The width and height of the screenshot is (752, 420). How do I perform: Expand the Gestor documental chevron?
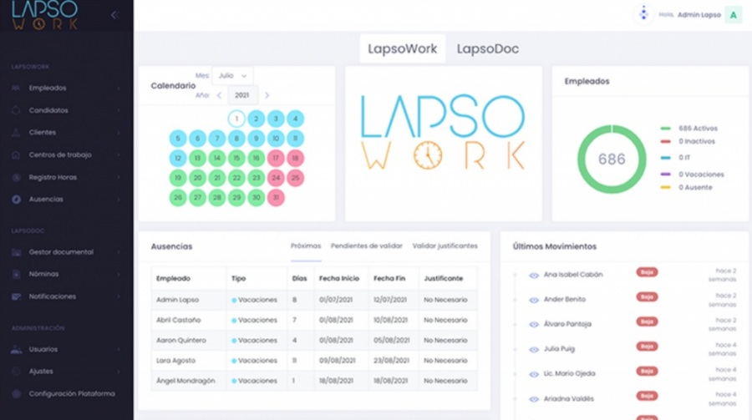pos(119,252)
